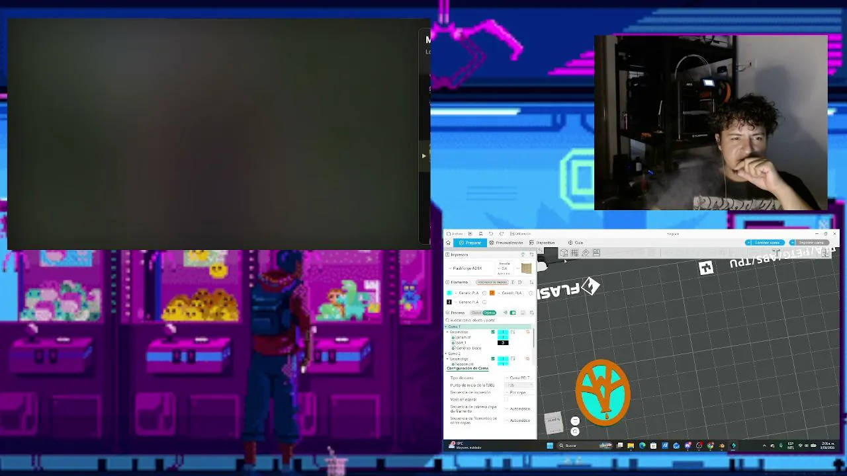The image size is (847, 476).
Task: Select the part_1 object in the tree
Action: click(x=461, y=342)
